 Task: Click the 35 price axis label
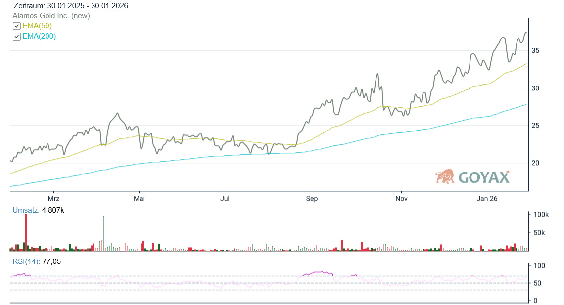535,51
